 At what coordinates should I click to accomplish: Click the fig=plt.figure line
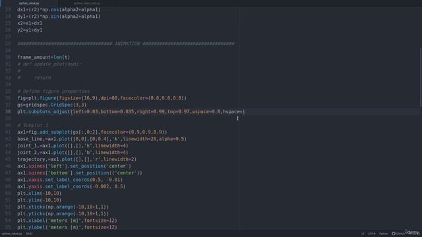[x=102, y=98]
